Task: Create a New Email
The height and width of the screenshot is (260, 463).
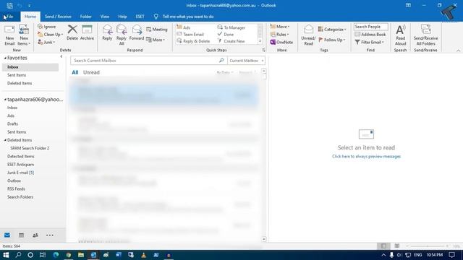Action: [x=9, y=35]
